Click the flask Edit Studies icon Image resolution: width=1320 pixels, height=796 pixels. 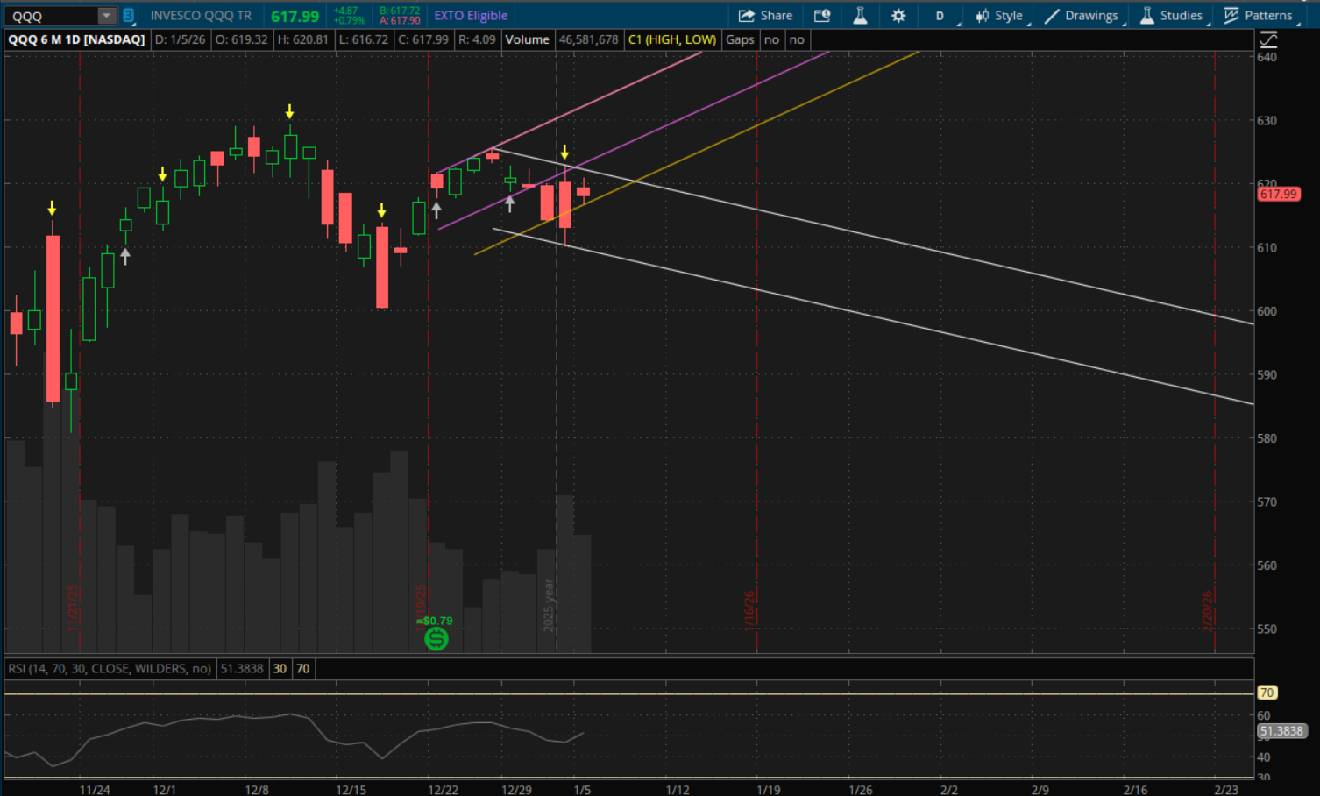pyautogui.click(x=860, y=16)
